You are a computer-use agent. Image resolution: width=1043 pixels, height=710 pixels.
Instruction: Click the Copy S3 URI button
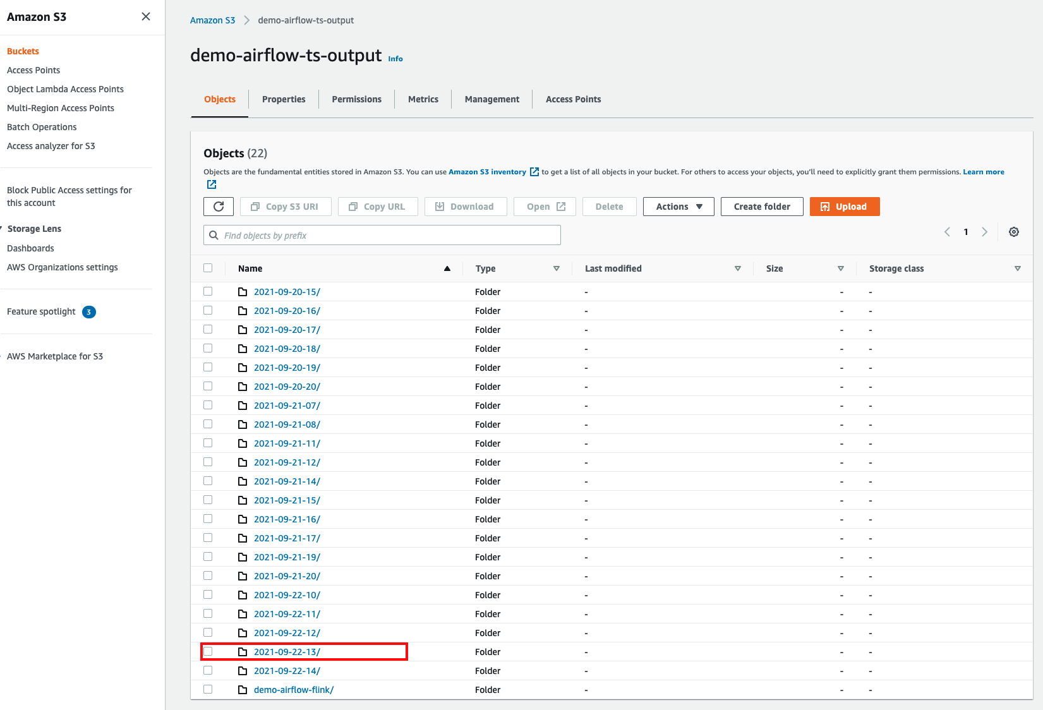tap(286, 207)
